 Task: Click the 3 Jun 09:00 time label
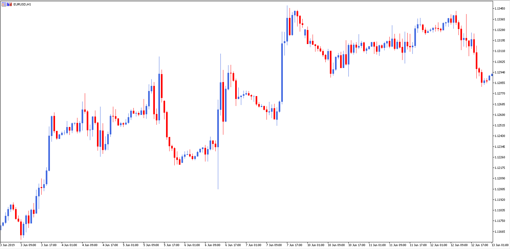pyautogui.click(x=28, y=245)
